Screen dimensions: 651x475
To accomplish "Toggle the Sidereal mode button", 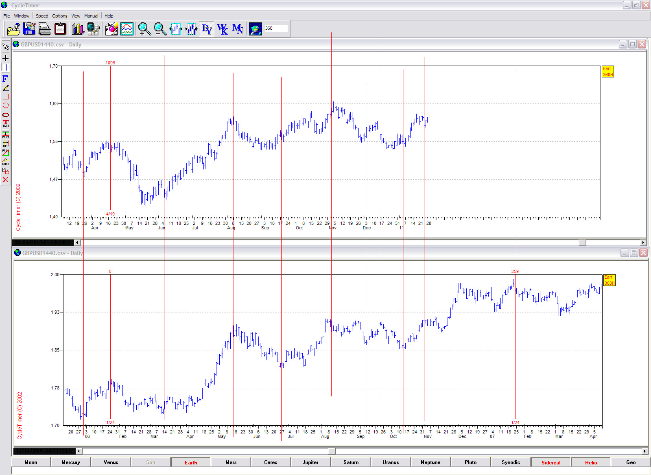I will point(551,462).
